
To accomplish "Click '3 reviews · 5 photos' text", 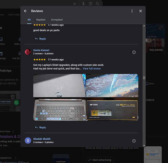I will coord(43,142).
